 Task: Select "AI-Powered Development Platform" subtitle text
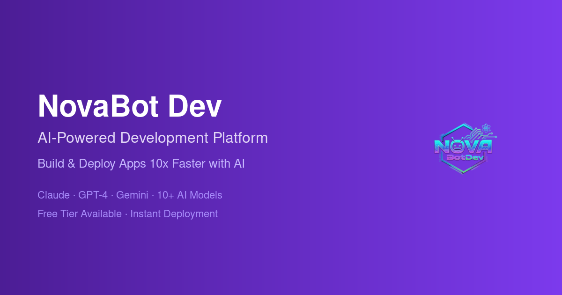tap(153, 138)
